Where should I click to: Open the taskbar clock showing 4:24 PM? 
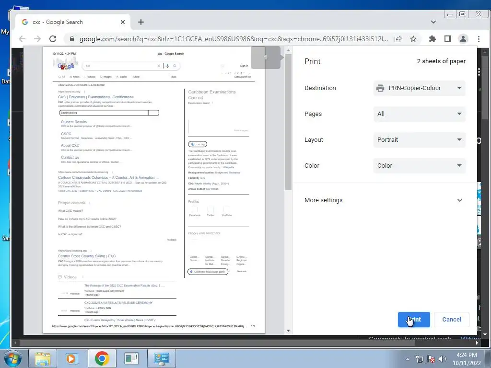(467, 359)
